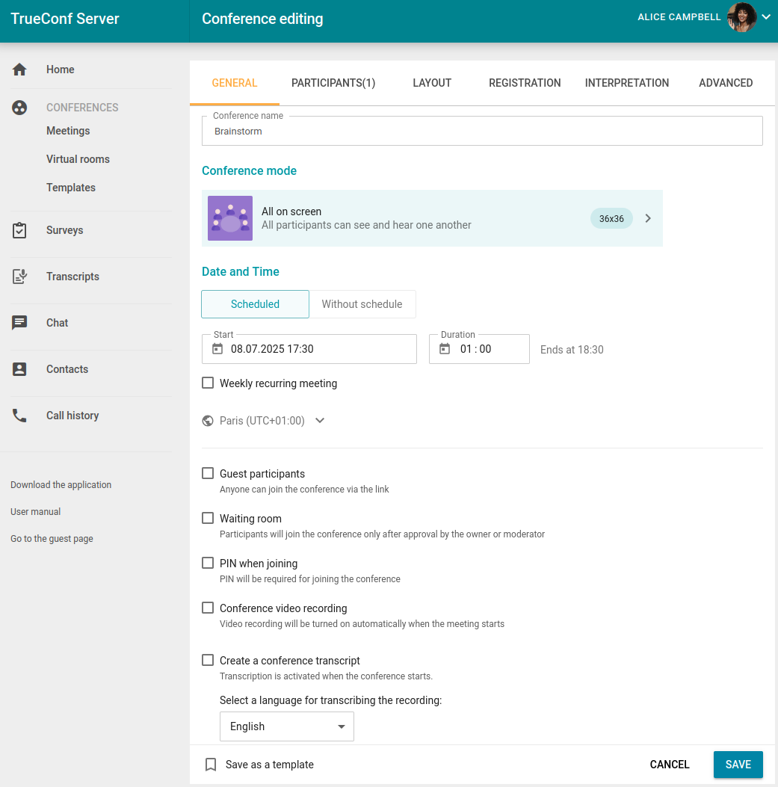778x787 pixels.
Task: Open the User manual link
Action: click(x=35, y=512)
